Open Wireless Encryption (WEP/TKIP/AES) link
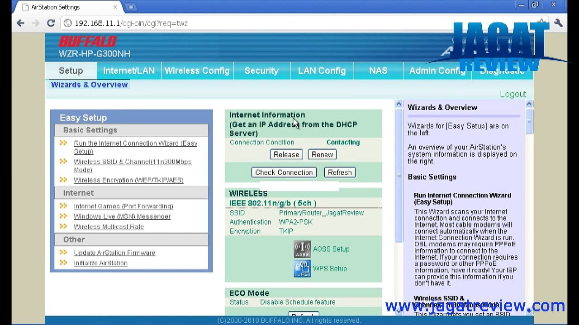The image size is (579, 325). [x=128, y=180]
